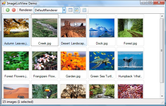Select the thumbnails view icon
The height and width of the screenshot is (106, 166).
pyautogui.click(x=77, y=10)
